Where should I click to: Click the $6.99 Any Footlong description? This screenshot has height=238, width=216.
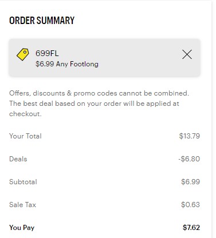pyautogui.click(x=67, y=64)
